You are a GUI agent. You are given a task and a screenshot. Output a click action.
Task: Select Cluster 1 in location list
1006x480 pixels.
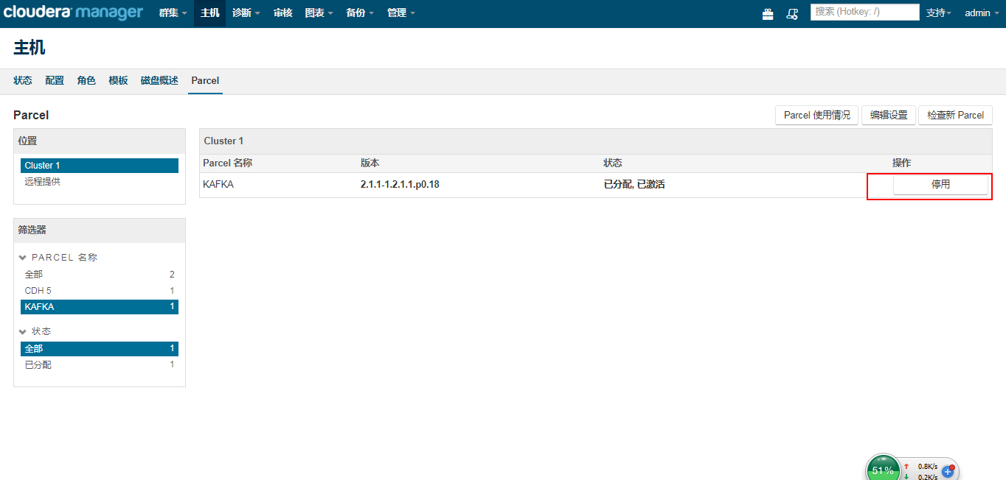[x=100, y=166]
